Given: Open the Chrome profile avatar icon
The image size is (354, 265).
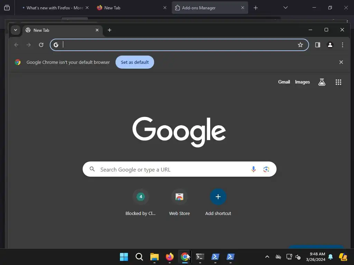Looking at the screenshot, I should pos(330,45).
